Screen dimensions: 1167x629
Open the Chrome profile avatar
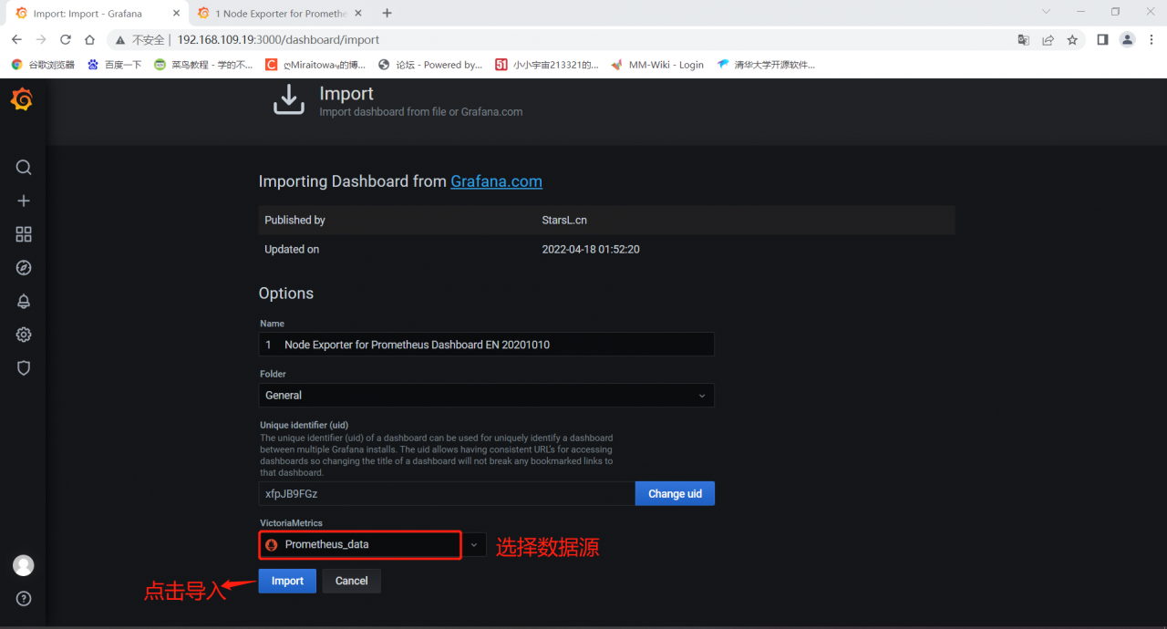point(1128,40)
